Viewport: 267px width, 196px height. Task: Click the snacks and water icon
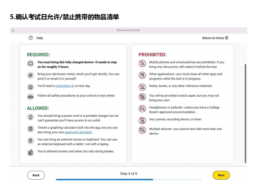[x=31, y=152]
